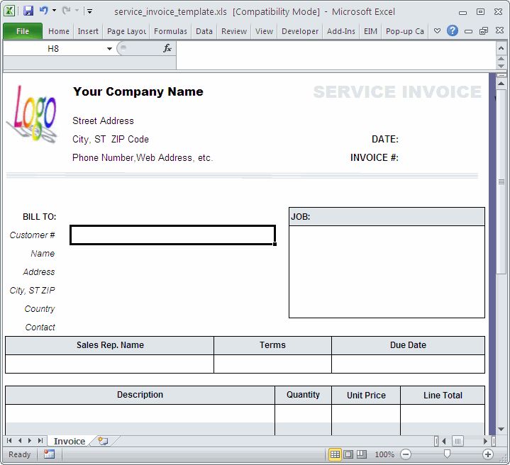Open the Developer ribbon tab

[x=300, y=31]
